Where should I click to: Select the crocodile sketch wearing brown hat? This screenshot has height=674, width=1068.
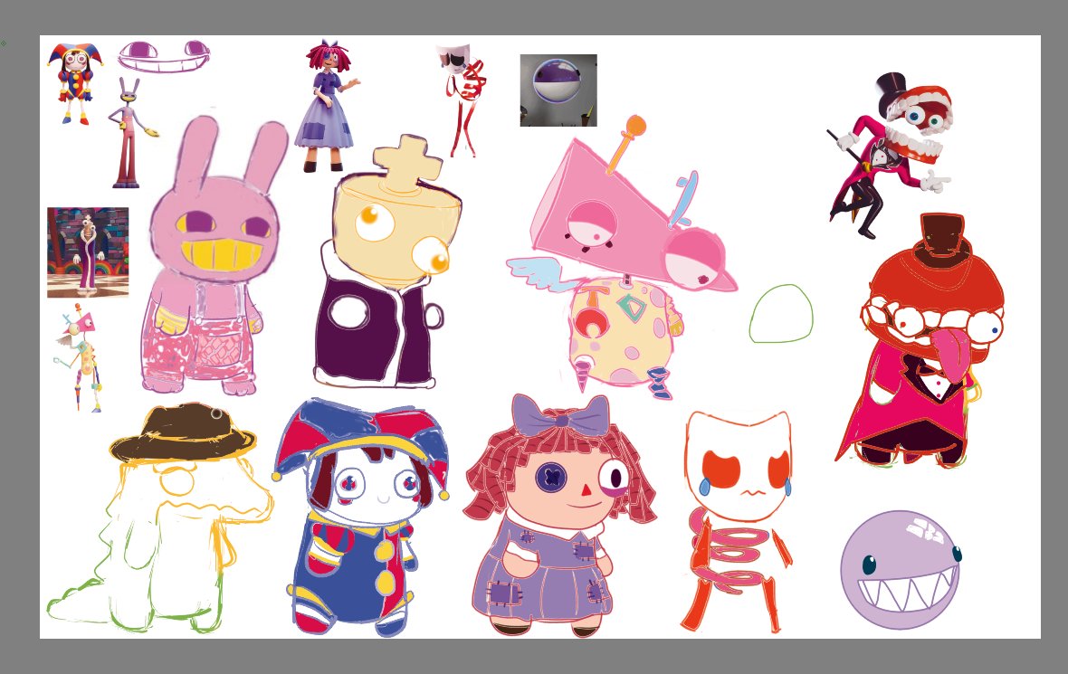pyautogui.click(x=161, y=517)
